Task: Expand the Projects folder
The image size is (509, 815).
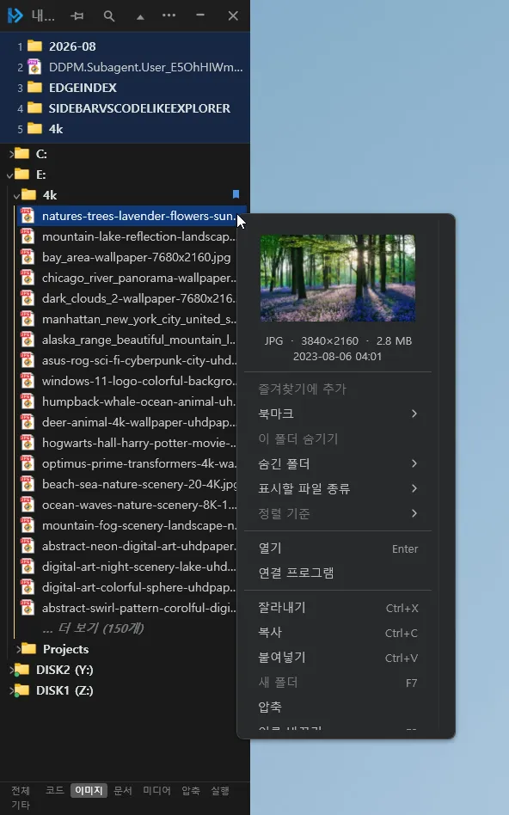Action: (18, 649)
